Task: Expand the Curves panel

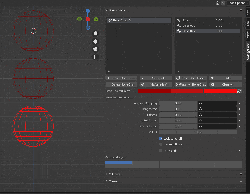Action: coord(107,181)
